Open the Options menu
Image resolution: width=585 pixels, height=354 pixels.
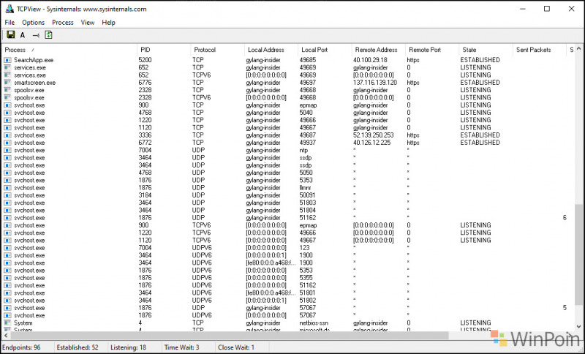point(33,23)
